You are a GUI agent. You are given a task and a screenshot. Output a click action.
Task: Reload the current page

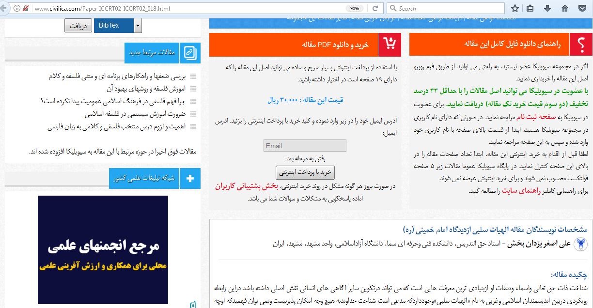point(375,8)
